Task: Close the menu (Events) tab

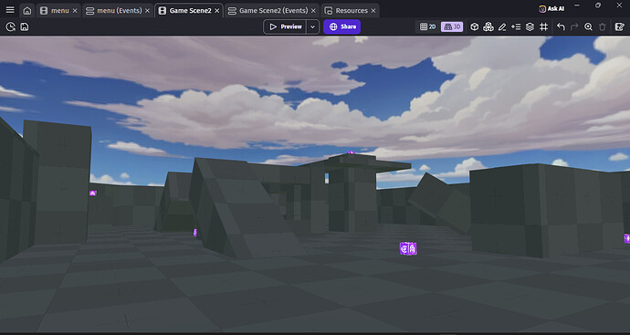Action: click(x=147, y=11)
